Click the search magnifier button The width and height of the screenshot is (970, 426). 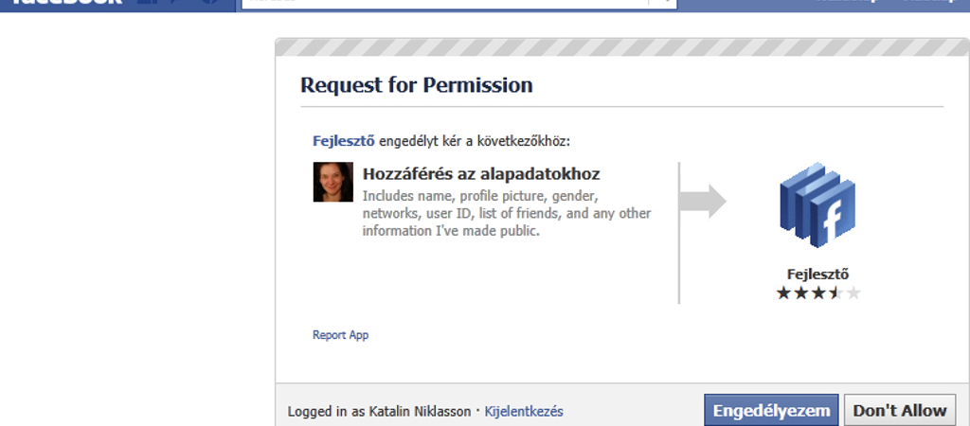point(662,4)
